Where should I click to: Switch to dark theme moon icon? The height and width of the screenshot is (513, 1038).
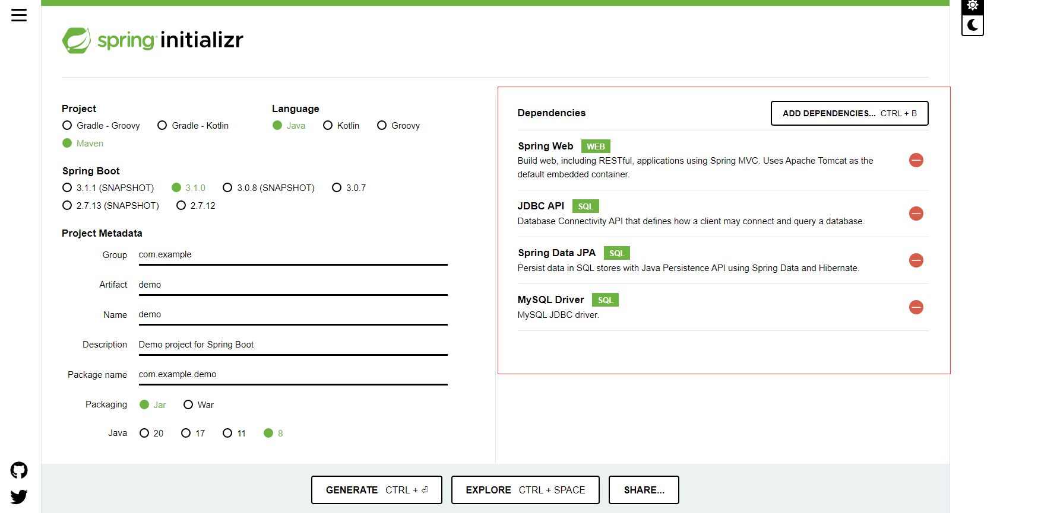[x=972, y=26]
